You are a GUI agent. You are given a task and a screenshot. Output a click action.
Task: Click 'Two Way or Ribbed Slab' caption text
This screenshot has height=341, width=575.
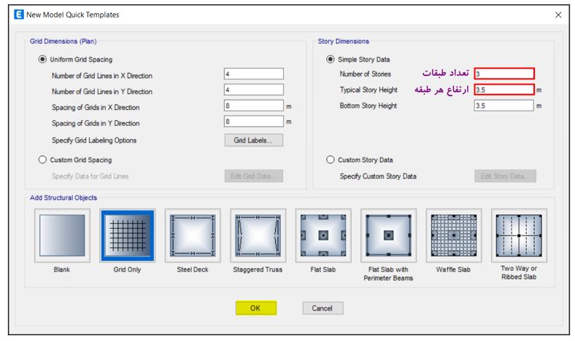(519, 273)
